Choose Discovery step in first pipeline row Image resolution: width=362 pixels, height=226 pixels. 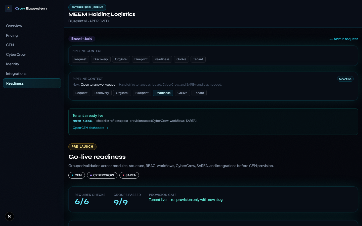coord(101,59)
